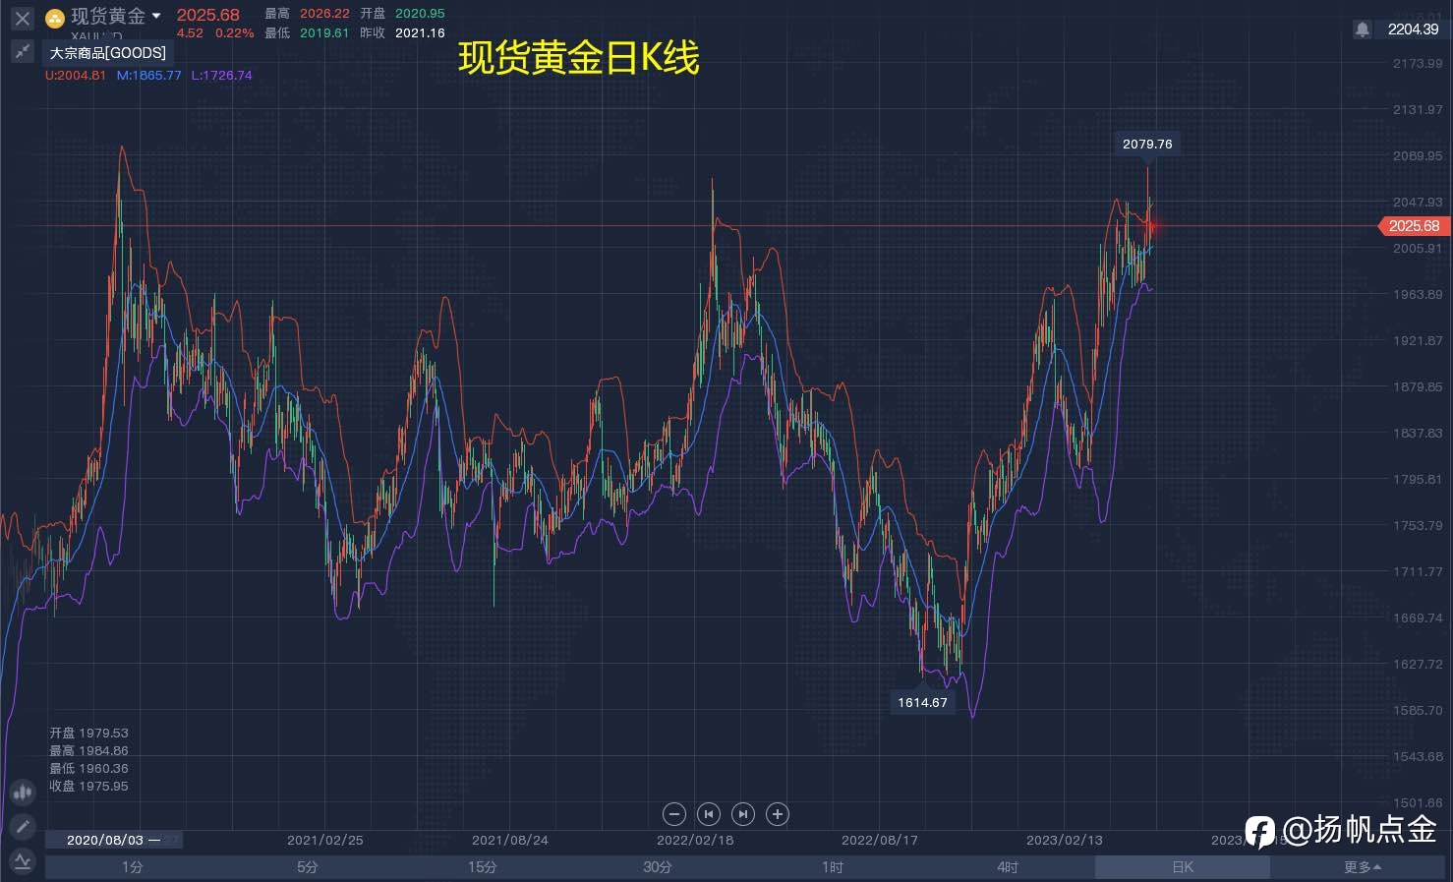Click the 最低 2019.61 header value
This screenshot has width=1453, height=882.
tap(307, 33)
